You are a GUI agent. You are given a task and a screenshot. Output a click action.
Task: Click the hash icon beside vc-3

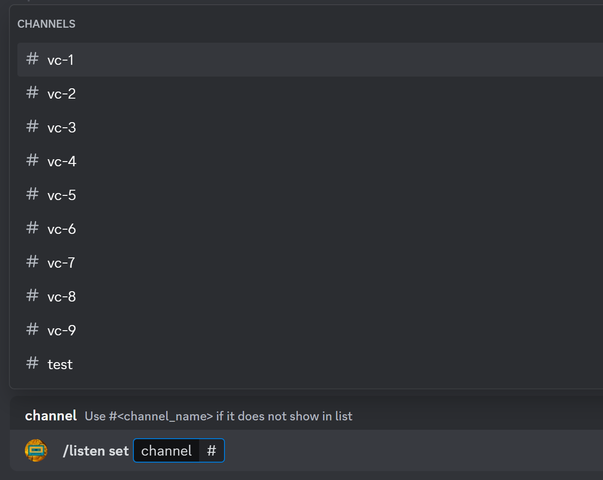tap(32, 127)
